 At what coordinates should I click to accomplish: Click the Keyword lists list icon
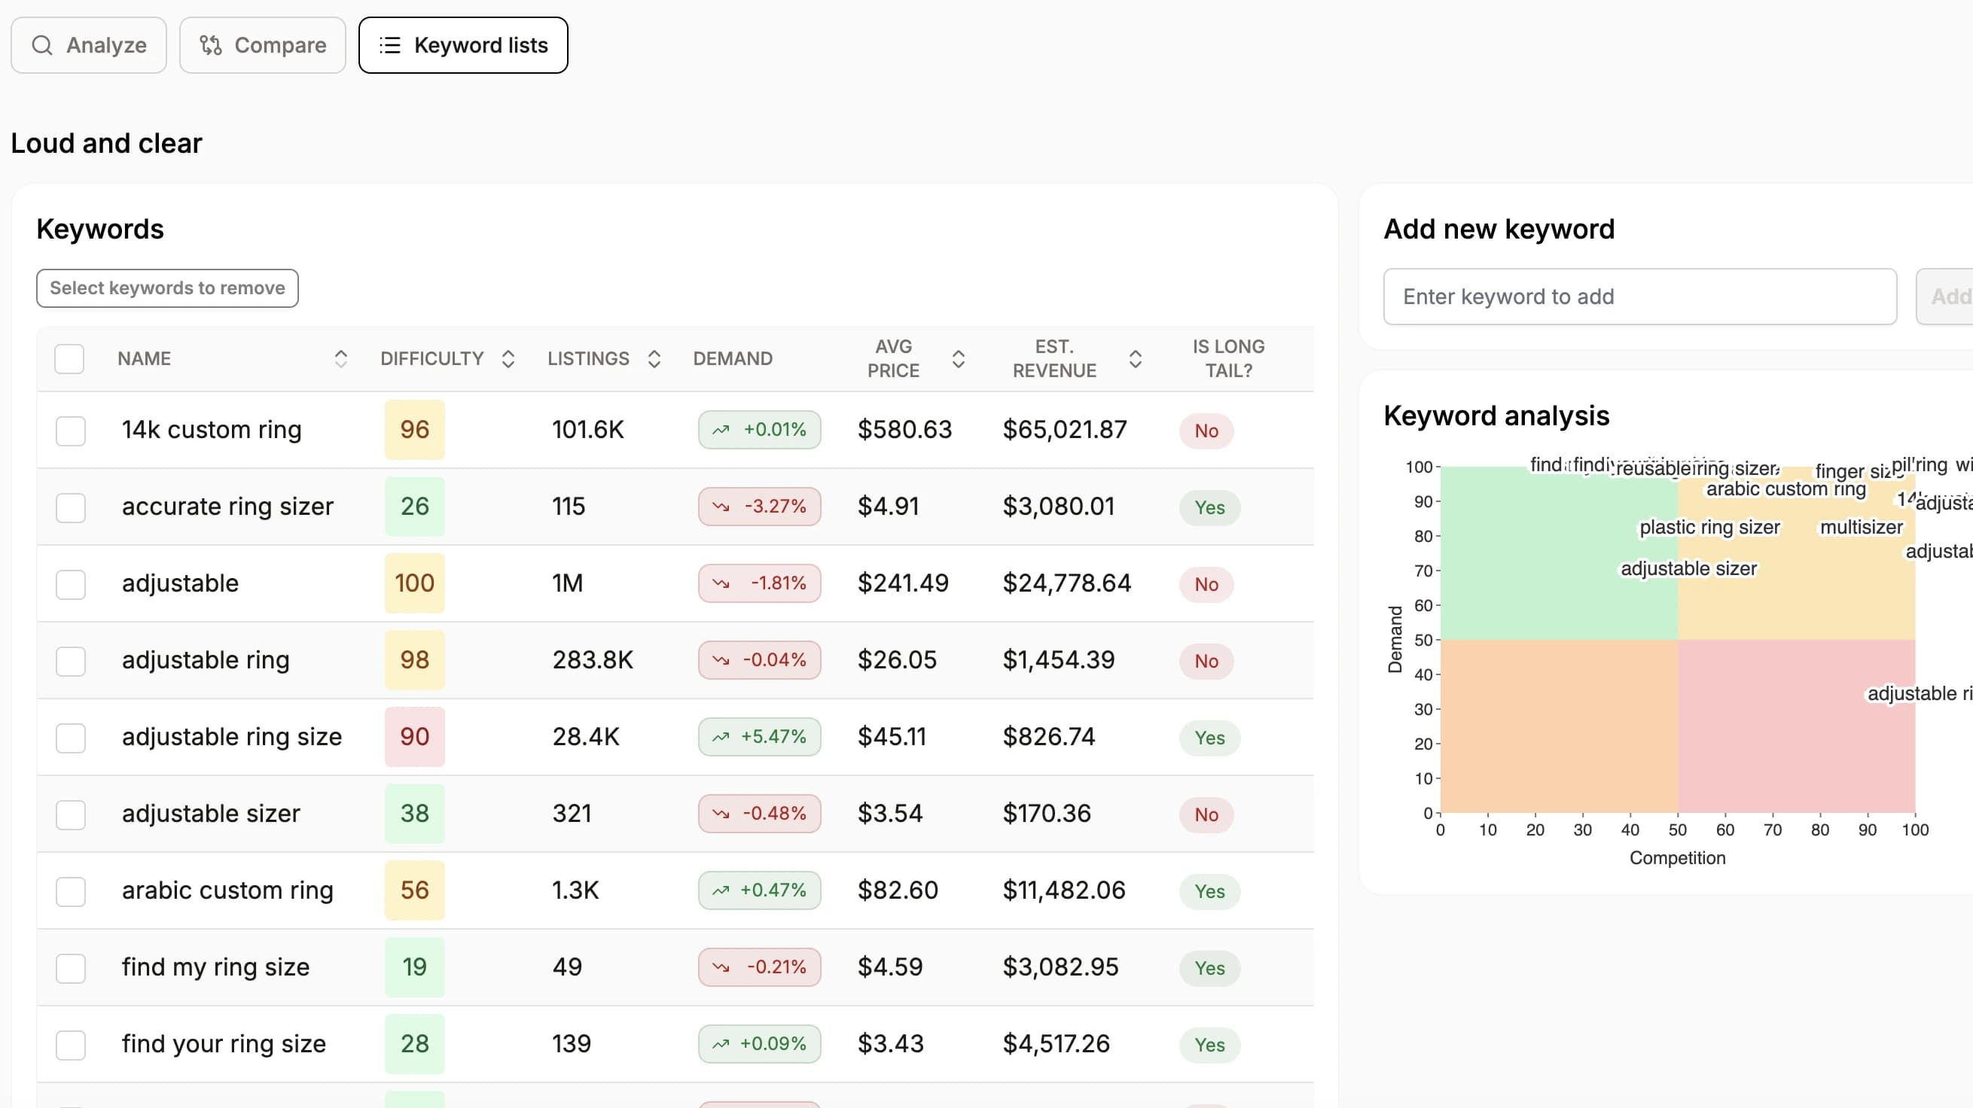(390, 45)
